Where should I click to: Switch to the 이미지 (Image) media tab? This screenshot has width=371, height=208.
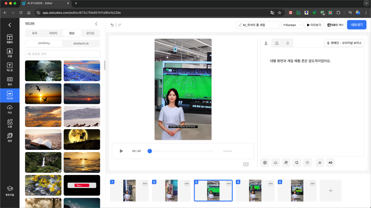pyautogui.click(x=53, y=33)
